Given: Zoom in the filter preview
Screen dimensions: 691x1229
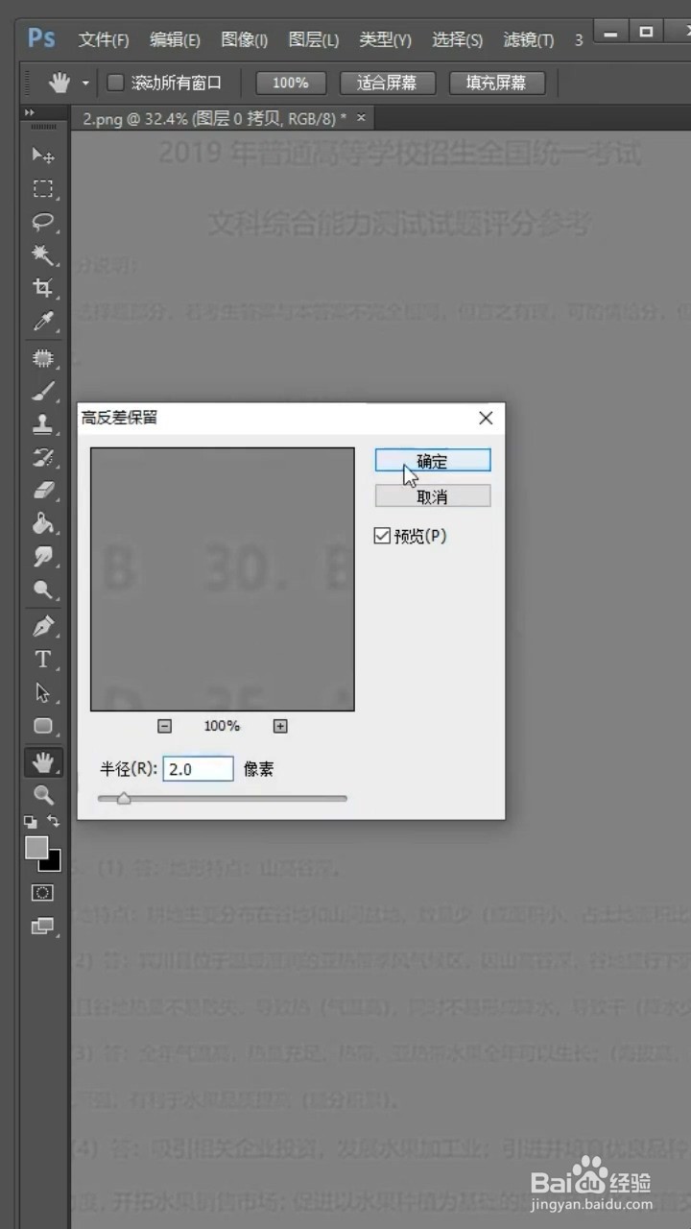Looking at the screenshot, I should [x=280, y=726].
